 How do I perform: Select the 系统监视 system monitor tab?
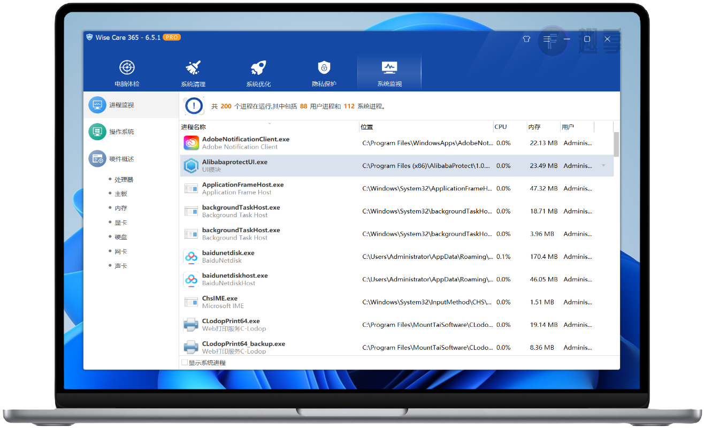point(389,73)
